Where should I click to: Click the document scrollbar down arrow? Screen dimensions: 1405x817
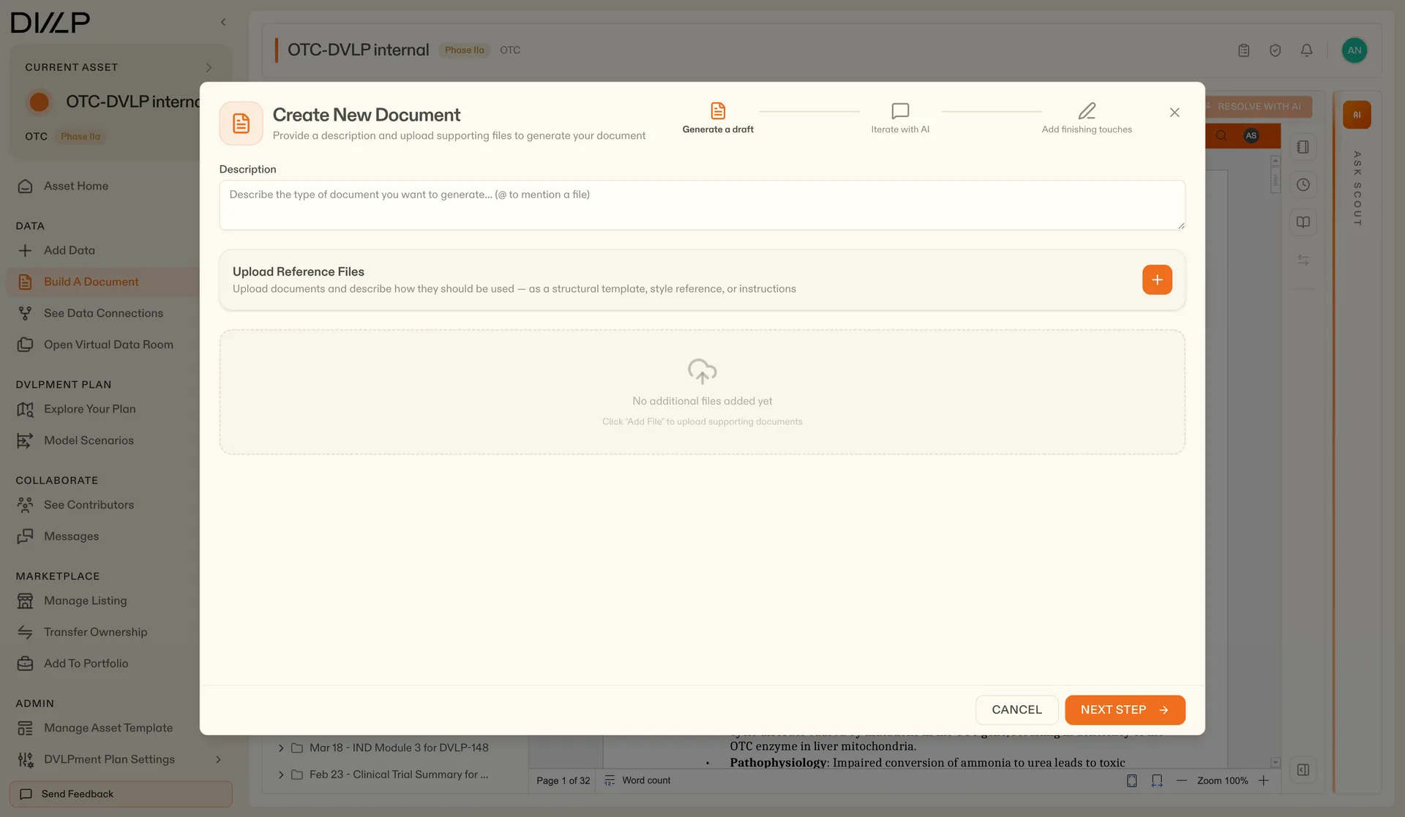pos(1275,762)
